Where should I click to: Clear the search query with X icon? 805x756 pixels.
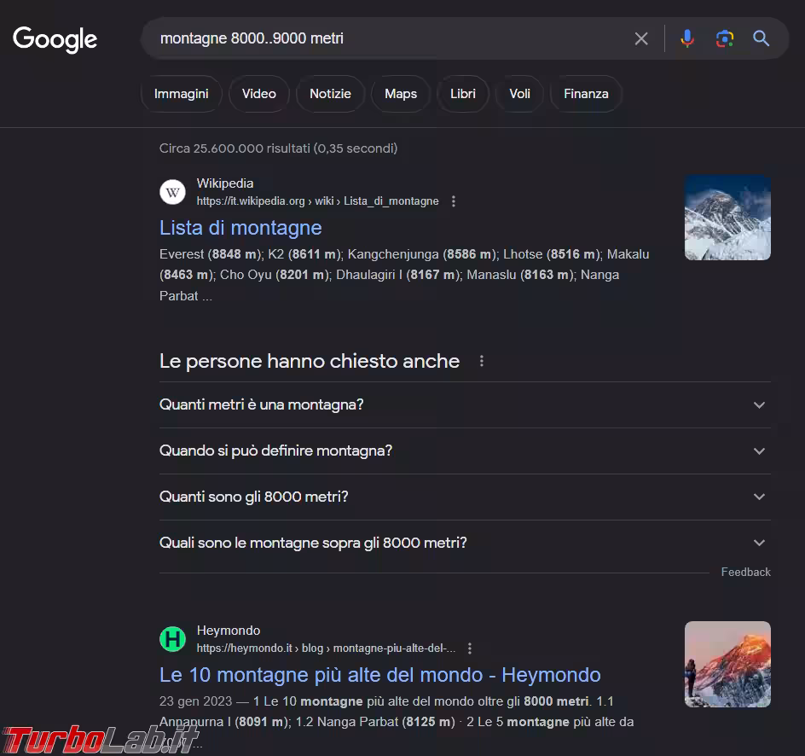pyautogui.click(x=641, y=38)
